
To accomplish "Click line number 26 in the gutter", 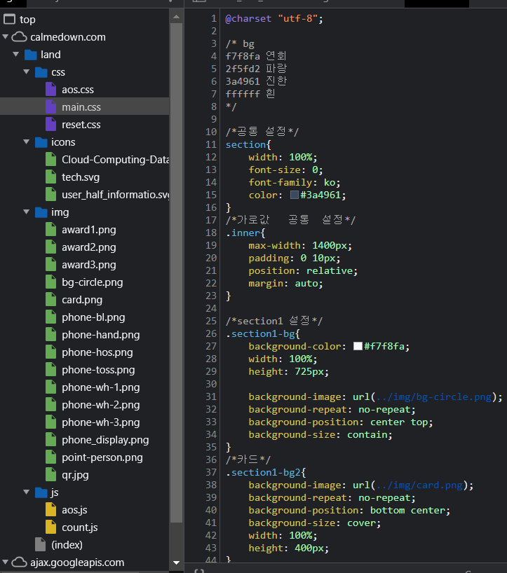I will point(211,333).
